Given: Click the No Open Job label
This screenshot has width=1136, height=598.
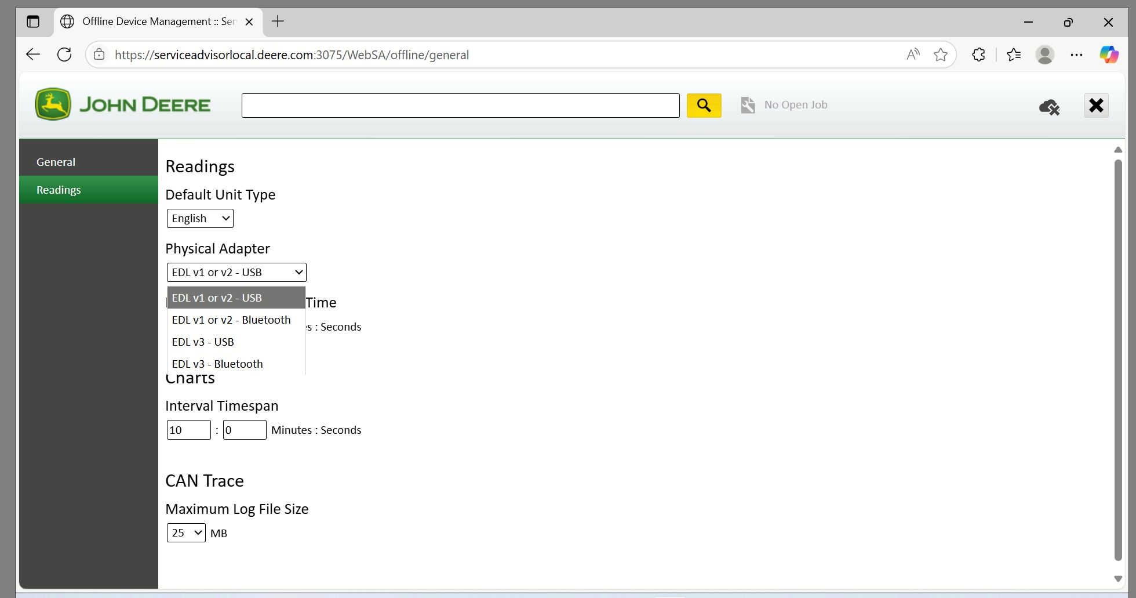Looking at the screenshot, I should pos(795,105).
